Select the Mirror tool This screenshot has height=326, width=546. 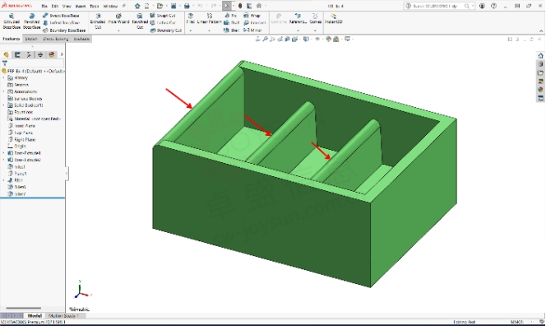(252, 30)
